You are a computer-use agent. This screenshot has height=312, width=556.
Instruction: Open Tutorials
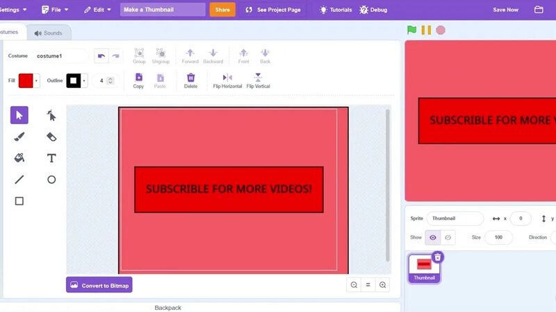[336, 10]
